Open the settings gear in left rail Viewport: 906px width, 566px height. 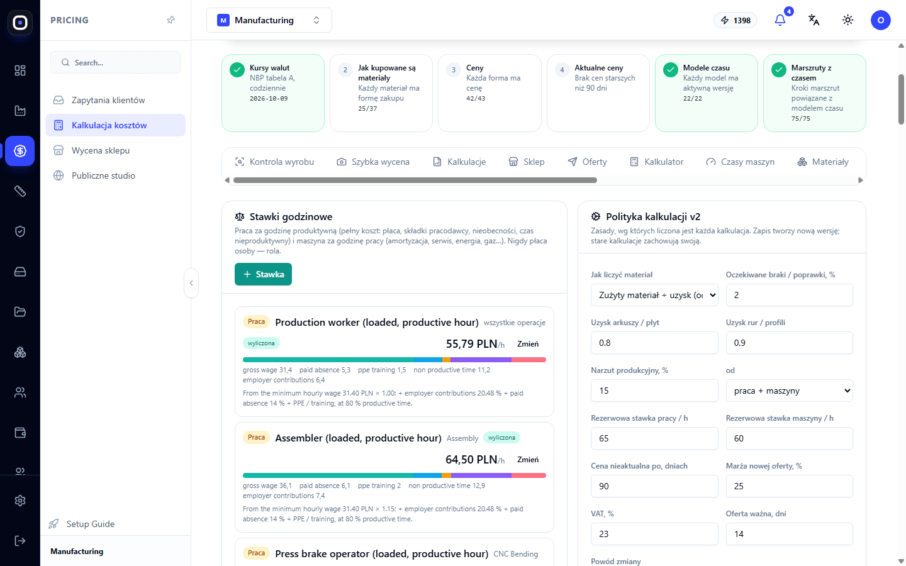20,501
